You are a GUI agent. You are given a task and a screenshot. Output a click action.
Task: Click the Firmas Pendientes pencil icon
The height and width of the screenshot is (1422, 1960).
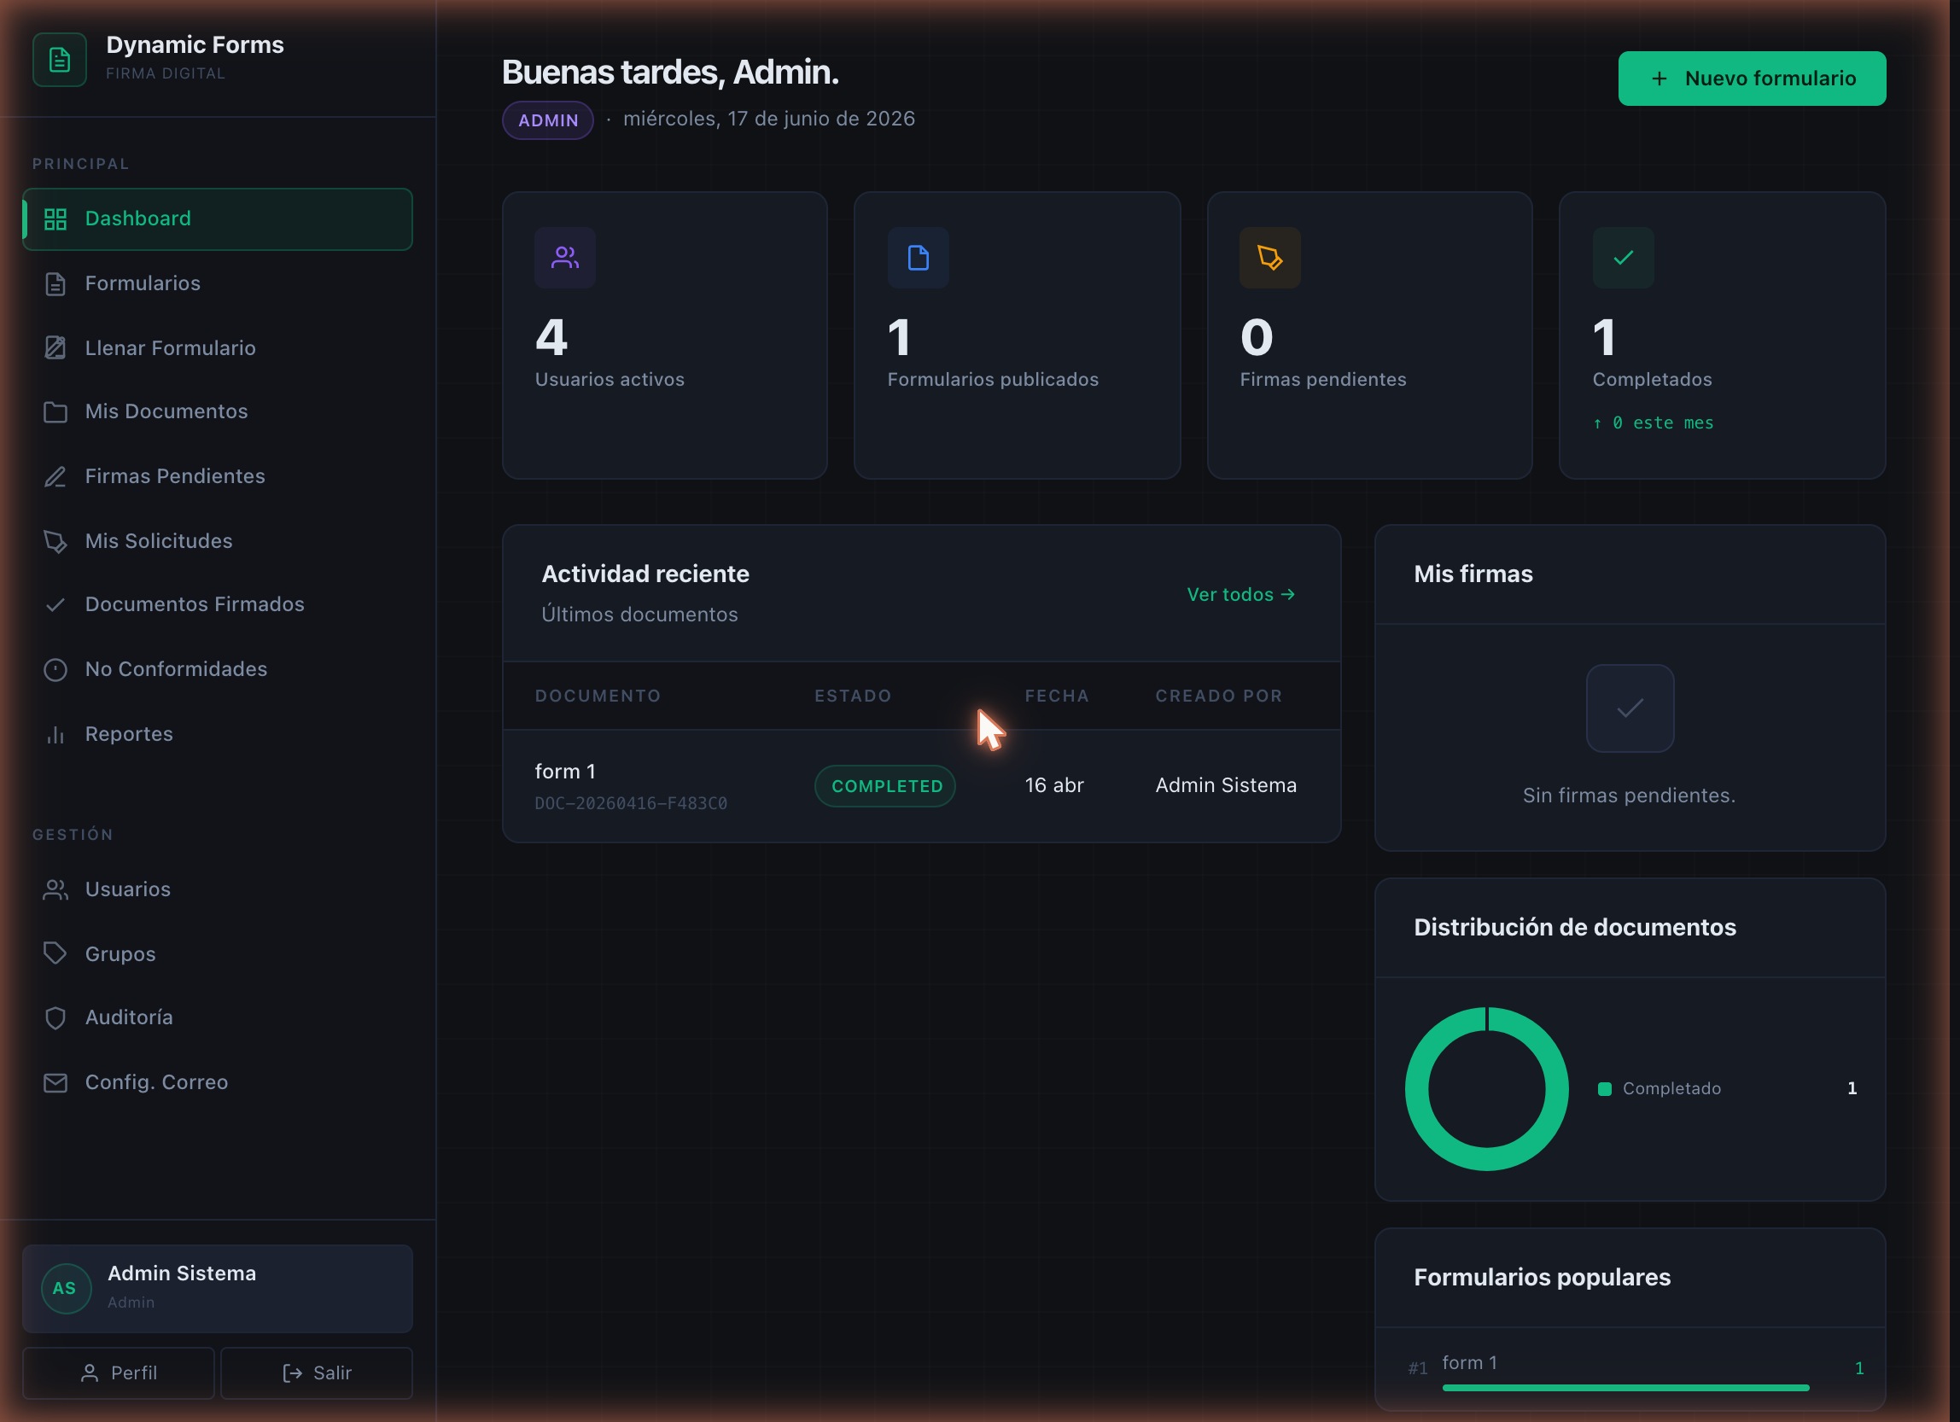(55, 477)
